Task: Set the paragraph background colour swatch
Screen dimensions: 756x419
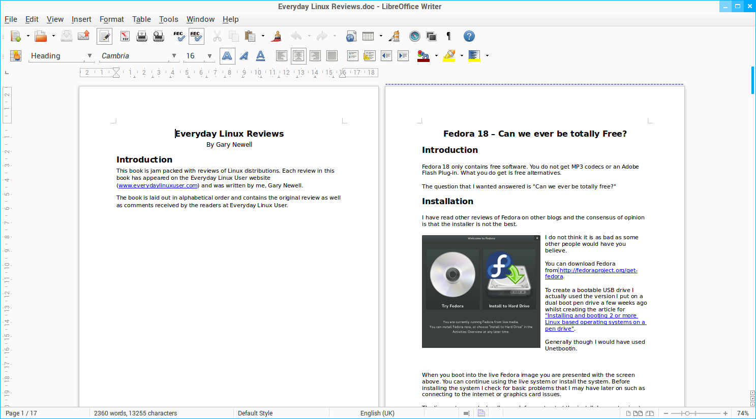Action: [x=474, y=56]
